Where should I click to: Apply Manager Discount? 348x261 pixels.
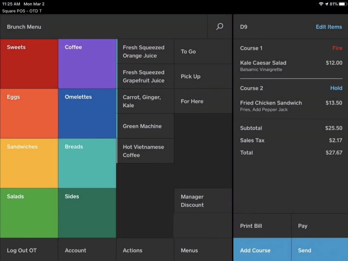tap(203, 201)
